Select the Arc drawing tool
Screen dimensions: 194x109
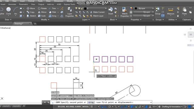pyautogui.click(x=15, y=11)
